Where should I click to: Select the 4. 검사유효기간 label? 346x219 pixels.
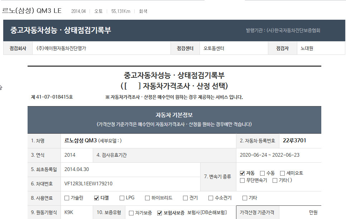click(x=112, y=155)
